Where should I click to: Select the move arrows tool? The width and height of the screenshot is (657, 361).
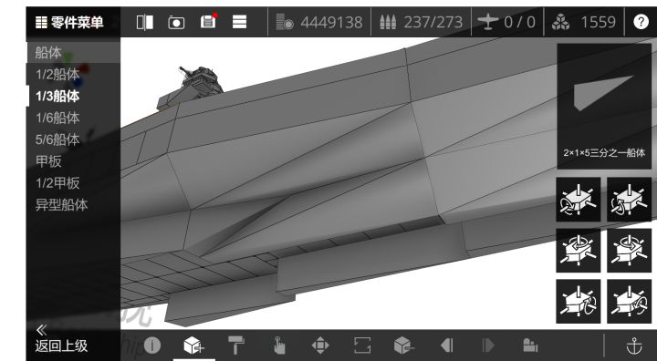point(320,346)
